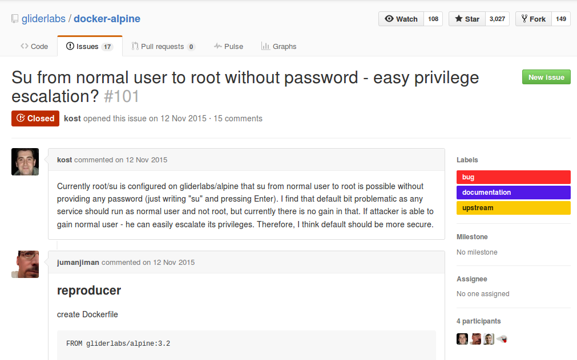Open the gliderlabs organization link

tap(43, 19)
